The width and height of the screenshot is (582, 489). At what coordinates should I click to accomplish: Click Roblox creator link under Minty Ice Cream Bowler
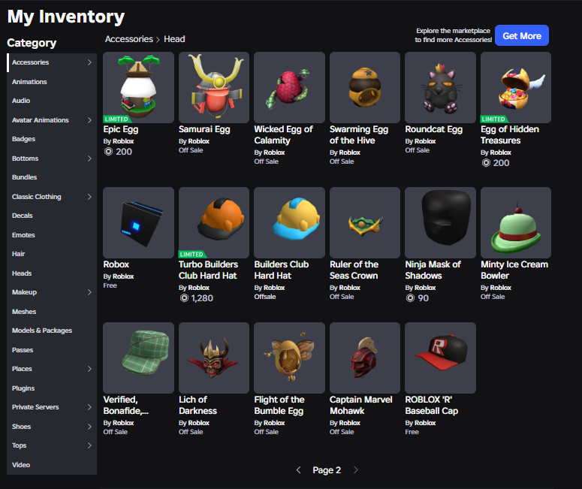click(500, 288)
